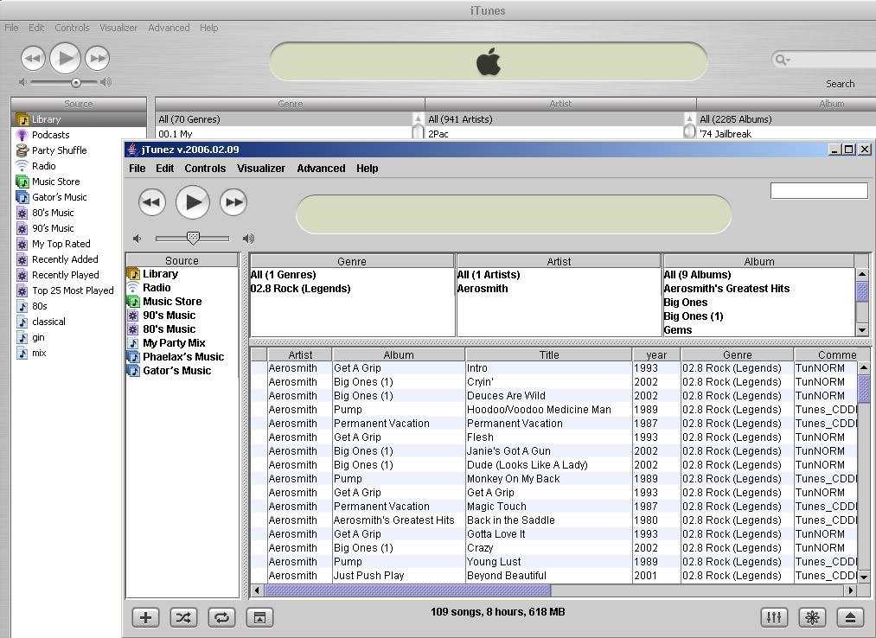The image size is (876, 638).
Task: Select the 90's Music smart playlist in jTunez
Action: pyautogui.click(x=169, y=315)
